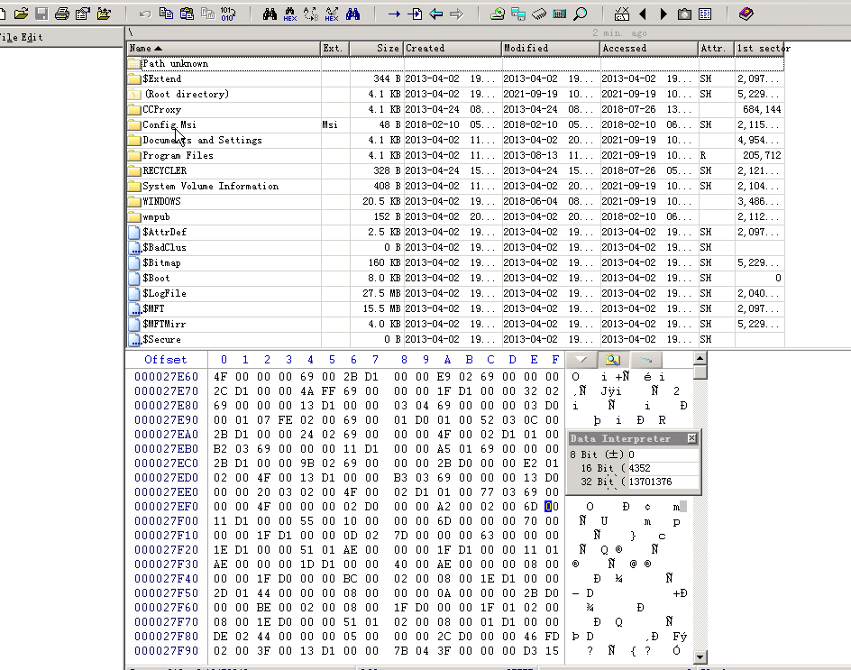Click the hex view scrollbar up arrow
Viewport: 851px width, 670px height.
tap(700, 358)
